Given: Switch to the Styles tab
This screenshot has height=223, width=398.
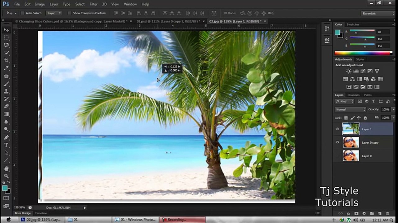Looking at the screenshot, I should (x=360, y=59).
